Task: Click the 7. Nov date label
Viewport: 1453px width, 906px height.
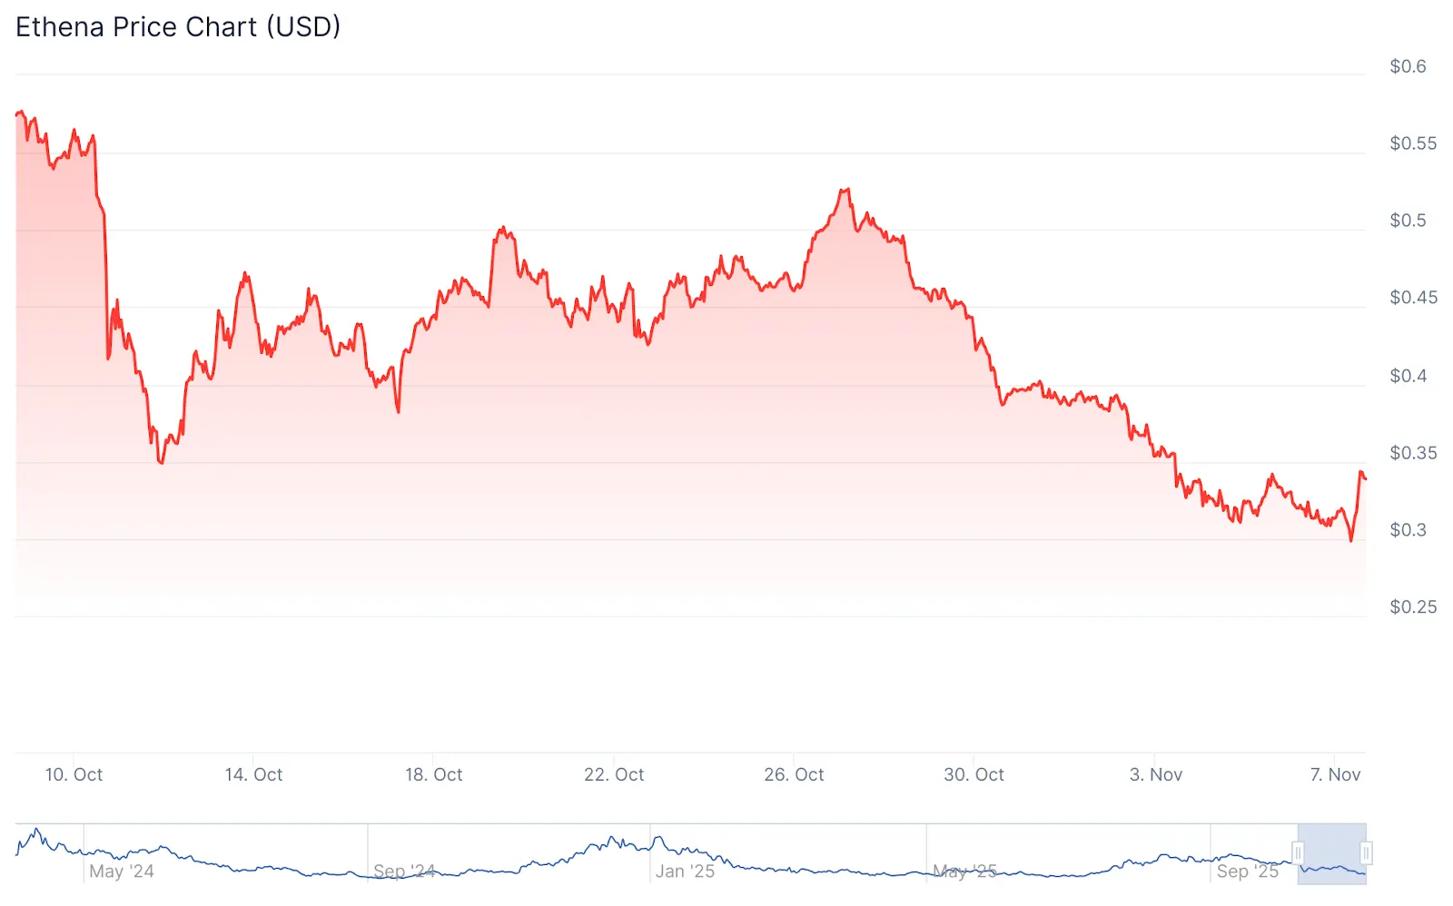Action: click(1335, 774)
